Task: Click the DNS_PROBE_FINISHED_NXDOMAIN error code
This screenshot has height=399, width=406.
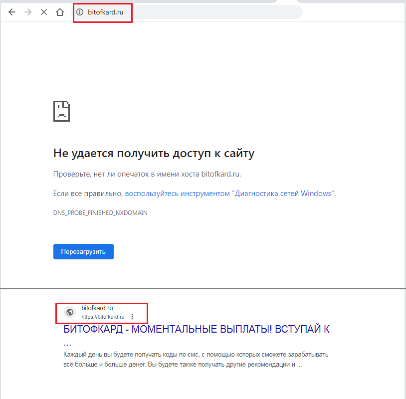Action: 100,212
